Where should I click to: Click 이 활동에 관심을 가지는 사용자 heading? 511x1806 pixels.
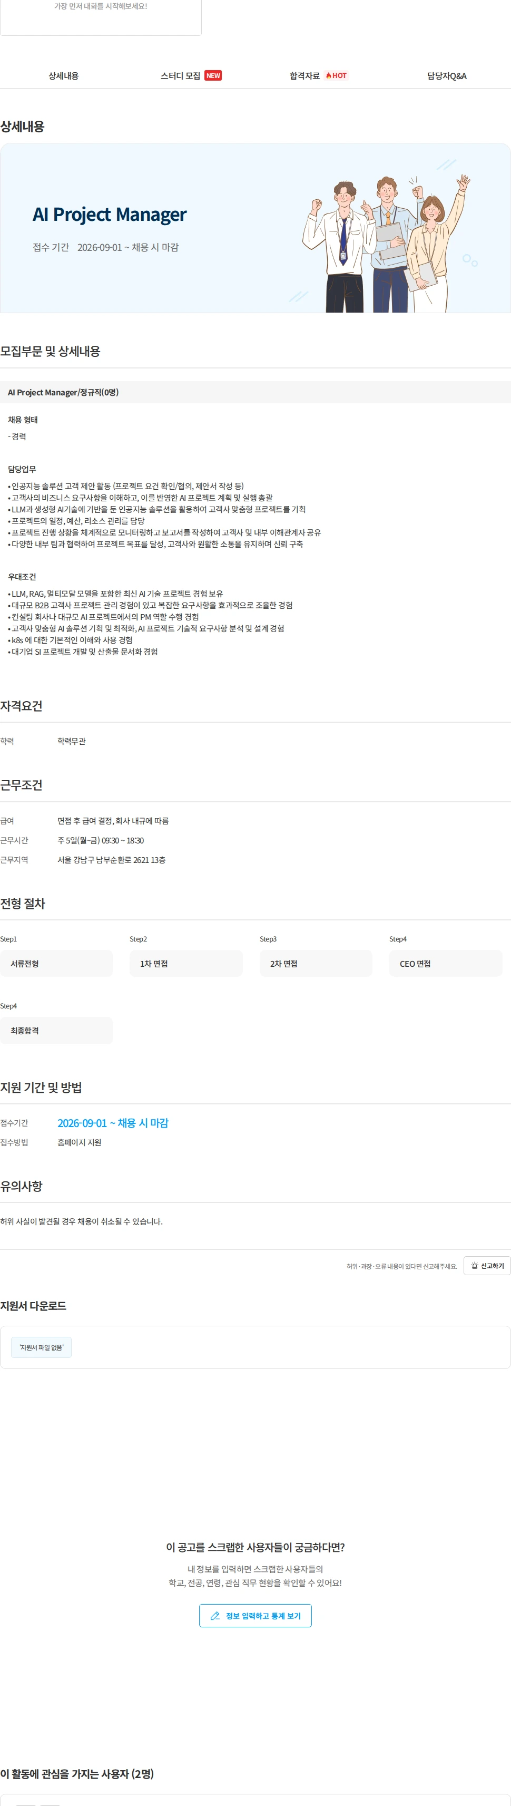tap(77, 1774)
